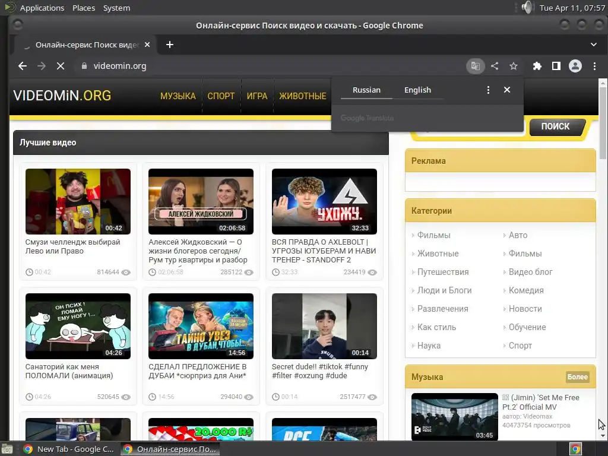Open translate popup options menu
608x456 pixels.
(x=488, y=90)
